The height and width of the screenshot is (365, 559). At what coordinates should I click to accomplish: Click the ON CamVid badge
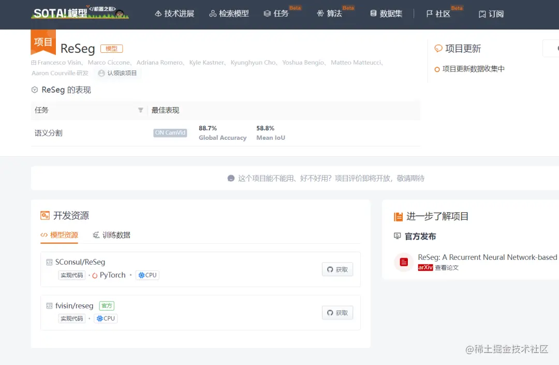170,133
